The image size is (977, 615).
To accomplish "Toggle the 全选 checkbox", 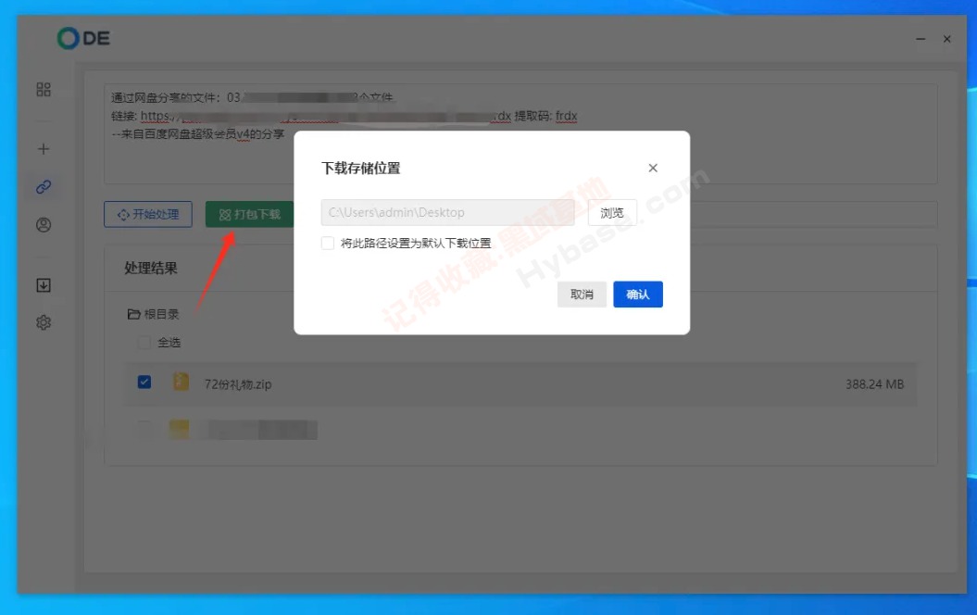I will pyautogui.click(x=144, y=343).
